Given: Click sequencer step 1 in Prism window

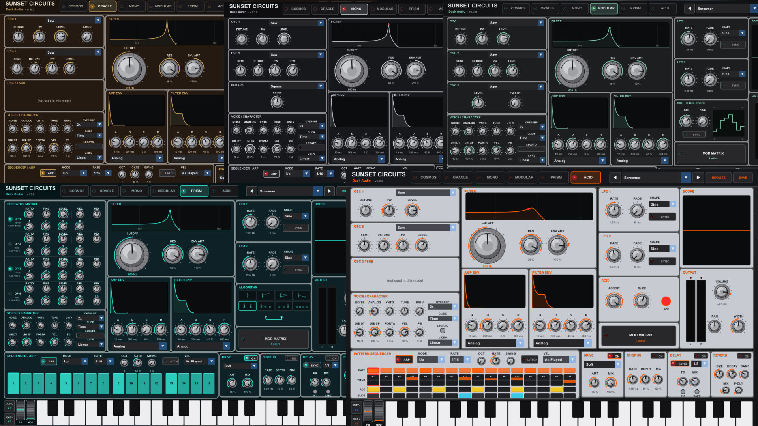Looking at the screenshot, I should (13, 383).
